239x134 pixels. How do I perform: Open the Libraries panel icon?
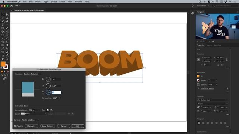(x=193, y=13)
